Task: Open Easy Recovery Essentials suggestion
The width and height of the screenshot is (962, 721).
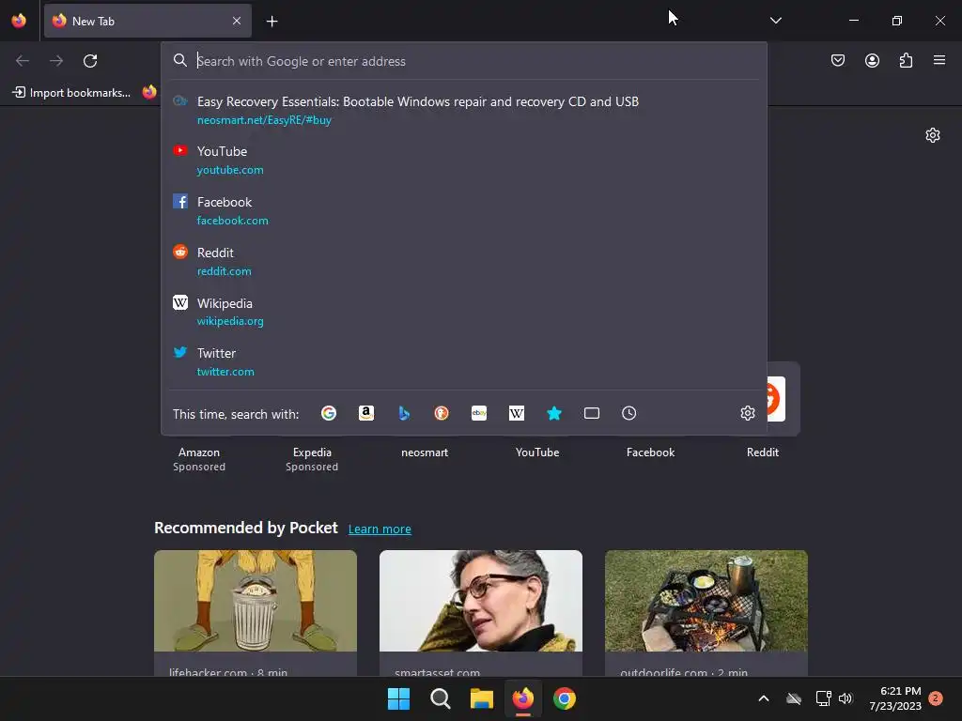Action: [464, 111]
